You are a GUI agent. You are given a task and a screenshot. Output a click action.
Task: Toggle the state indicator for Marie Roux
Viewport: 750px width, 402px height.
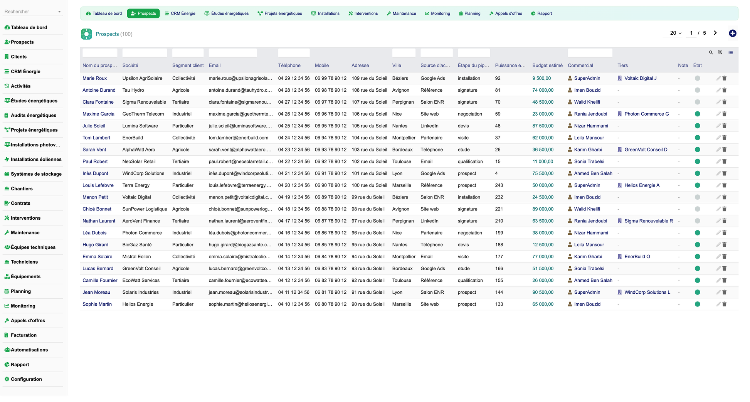point(697,78)
